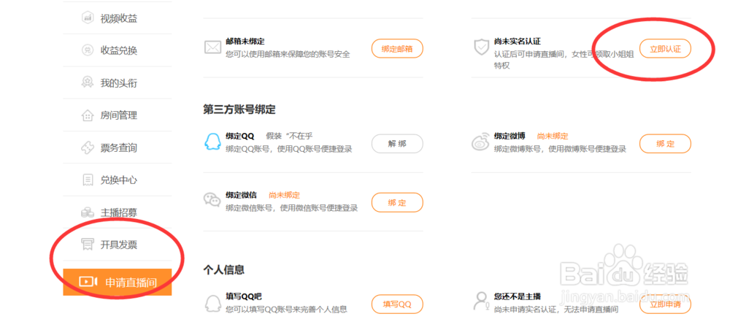Bind Weibo account with 绑定 button
Screen dimensions: 730x322
point(664,144)
